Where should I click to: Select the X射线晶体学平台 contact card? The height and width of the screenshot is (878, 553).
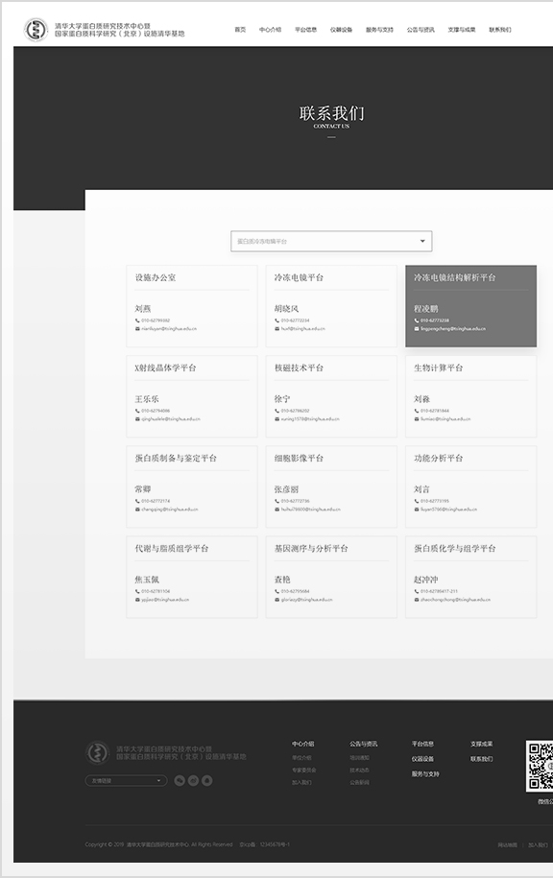tap(192, 396)
